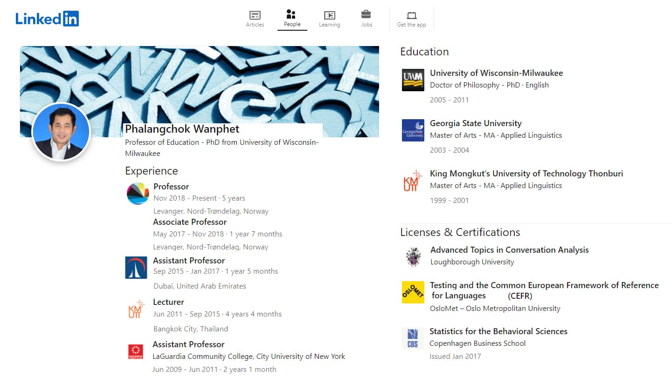Click the Phalangchok Wanphet name heading
Viewport: 671px width, 377px height.
click(182, 129)
